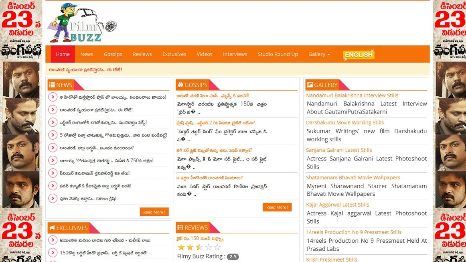The width and height of the screenshot is (466, 262).
Task: Click arrow icon of first Exclusives item
Action: tap(53, 240)
